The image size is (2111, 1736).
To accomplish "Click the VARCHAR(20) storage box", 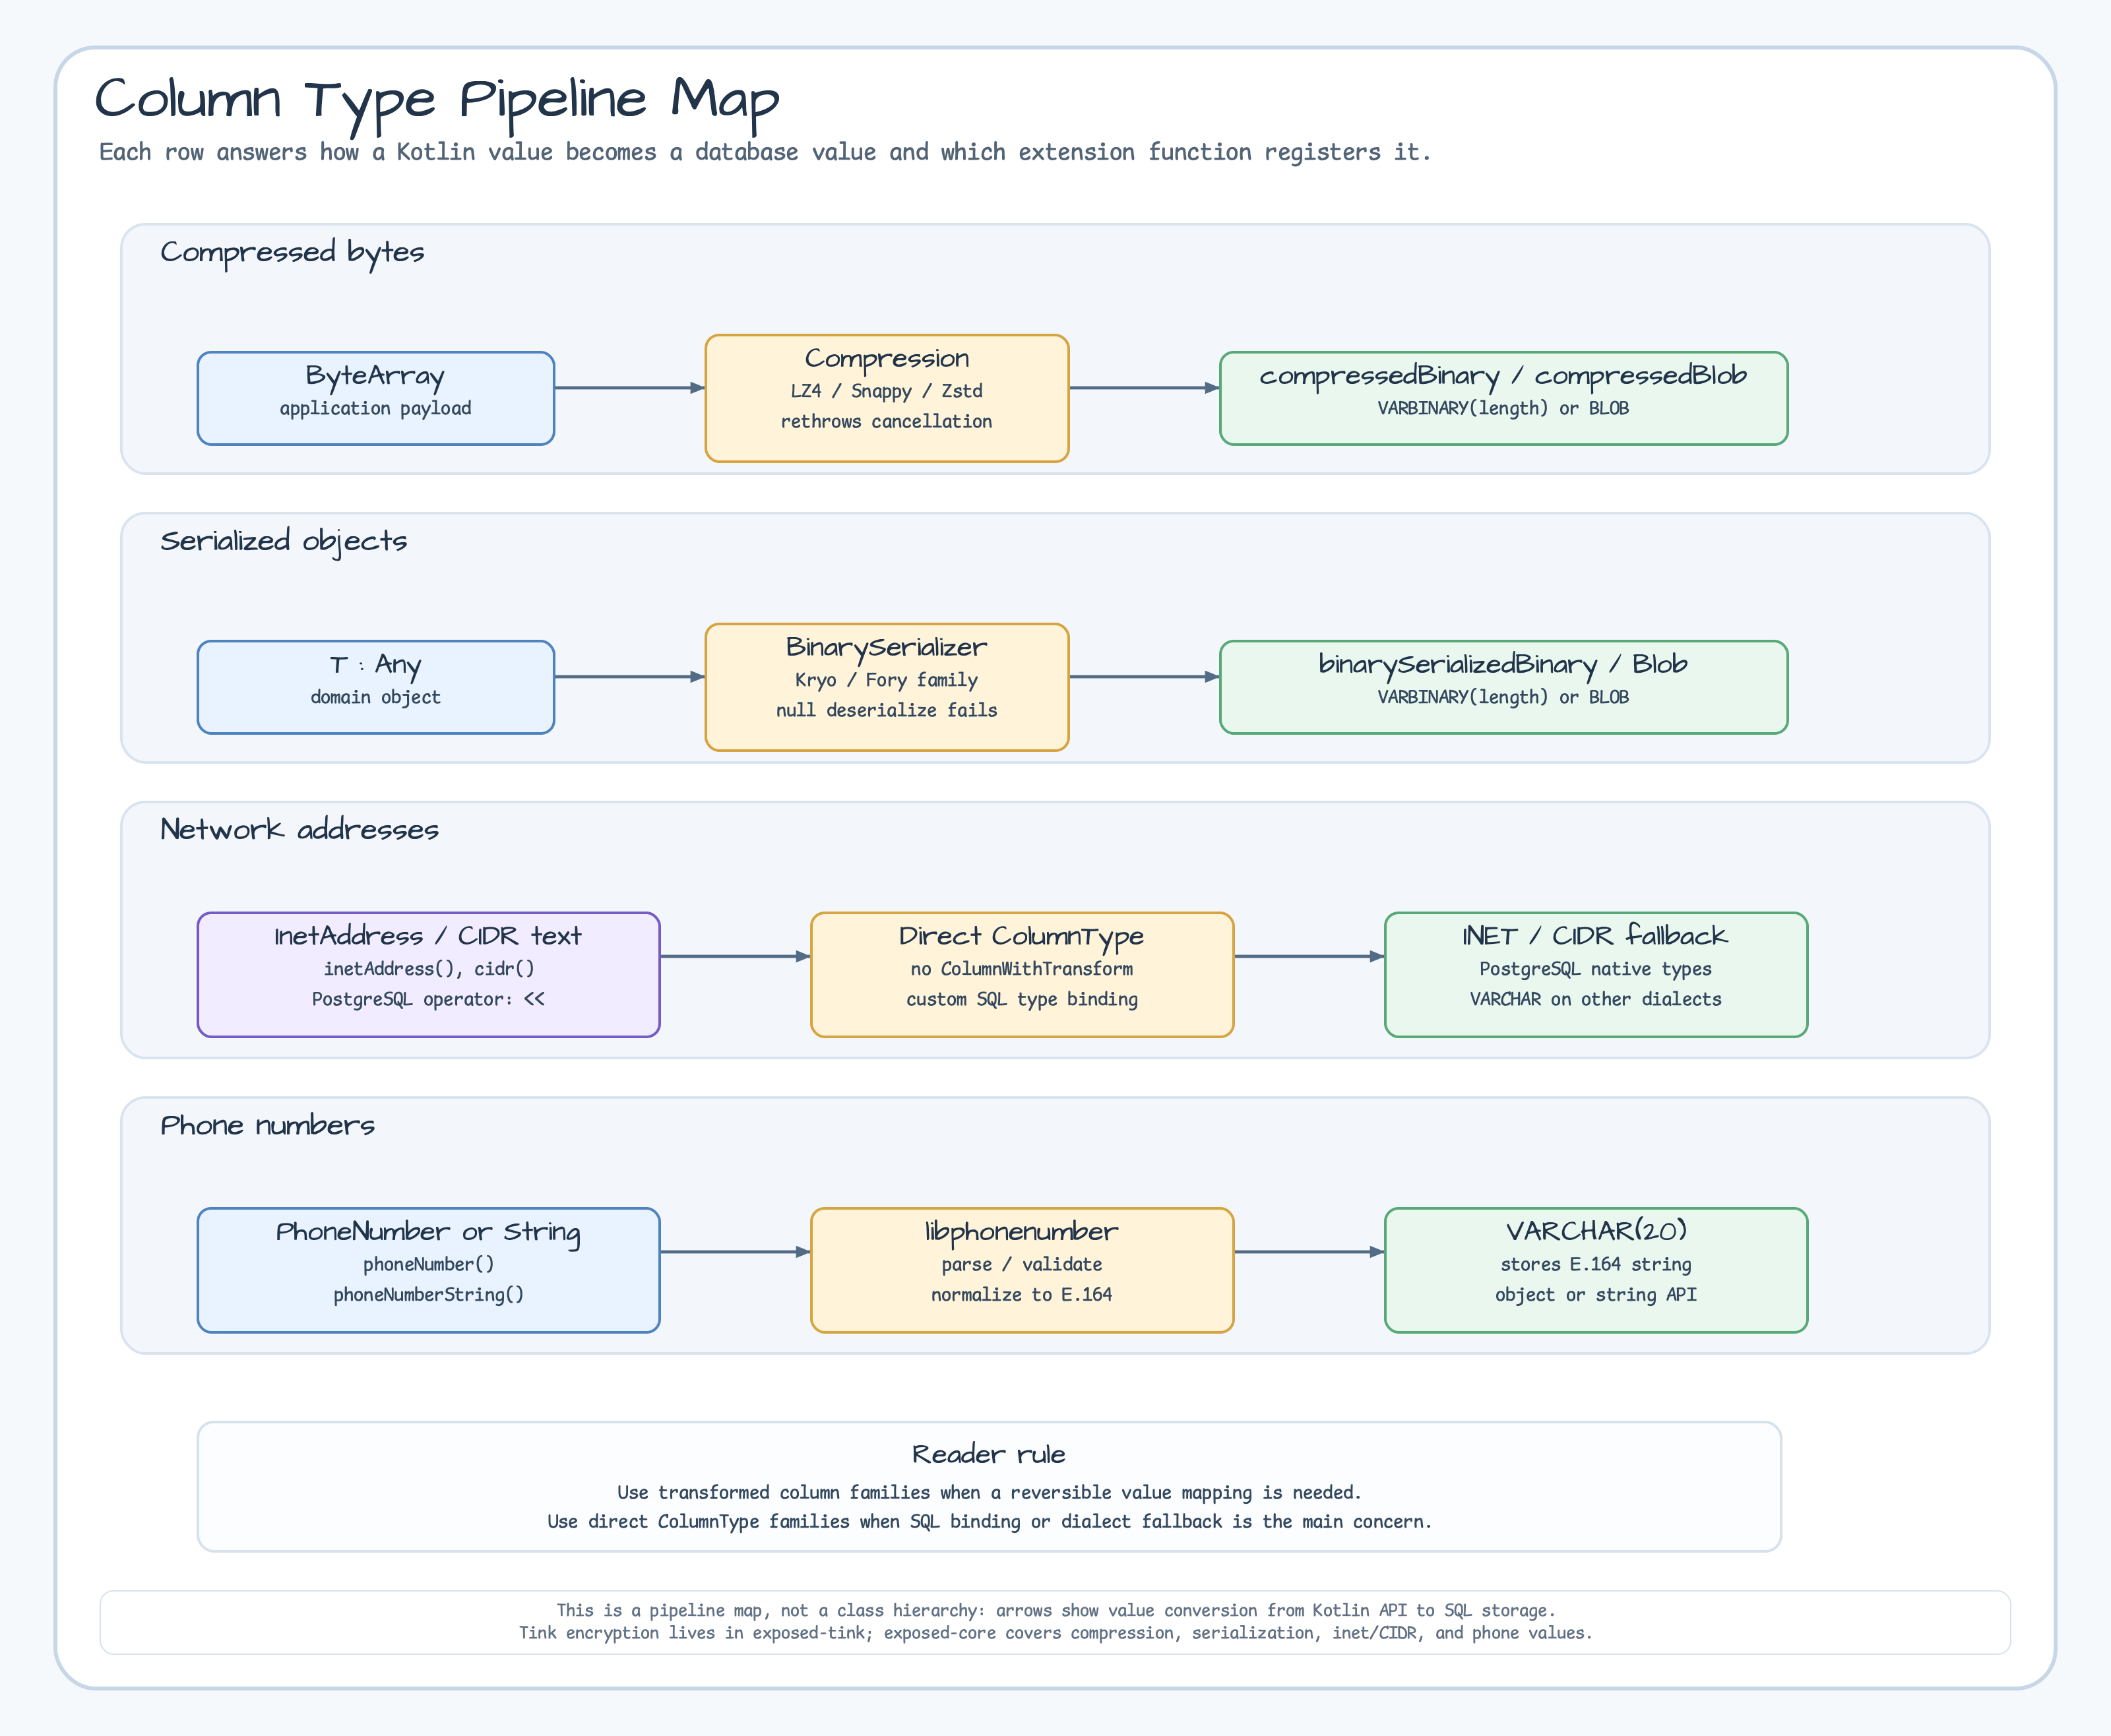I will click(1596, 1270).
